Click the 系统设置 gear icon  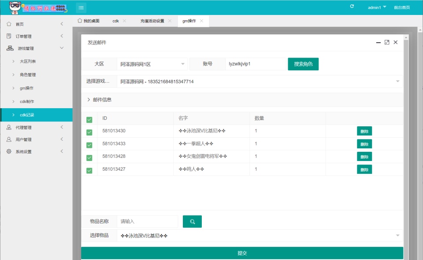coord(9,151)
